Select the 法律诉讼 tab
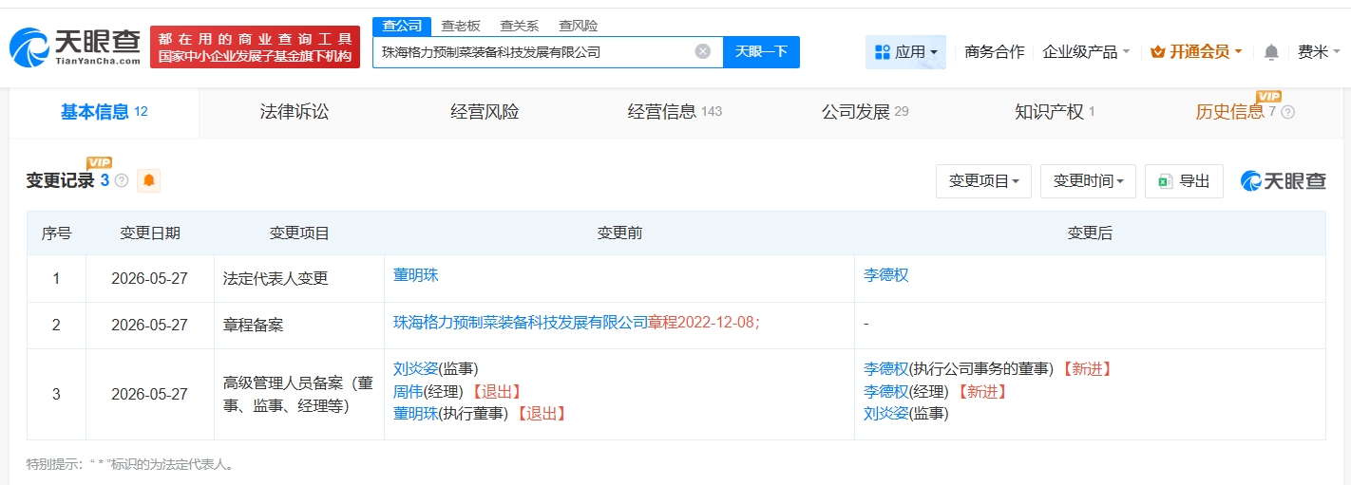This screenshot has height=485, width=1351. [x=295, y=112]
